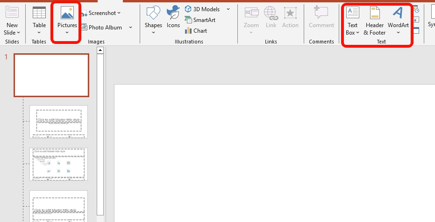Click the Slide Number icon
The image size is (435, 222).
[x=416, y=20]
